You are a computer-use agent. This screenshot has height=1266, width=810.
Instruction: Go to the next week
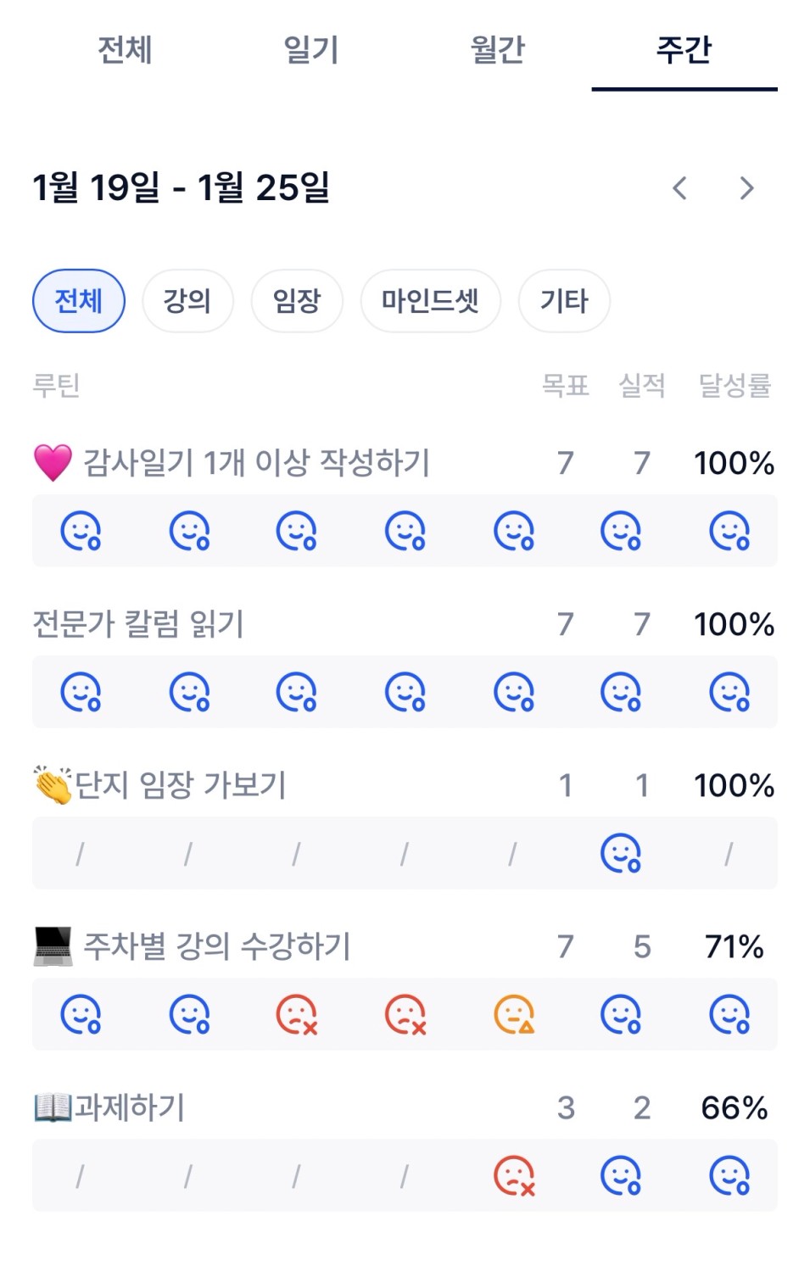(x=746, y=188)
